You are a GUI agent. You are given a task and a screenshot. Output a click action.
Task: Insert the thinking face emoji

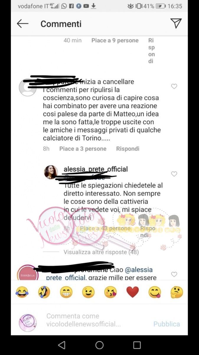pyautogui.click(x=177, y=292)
